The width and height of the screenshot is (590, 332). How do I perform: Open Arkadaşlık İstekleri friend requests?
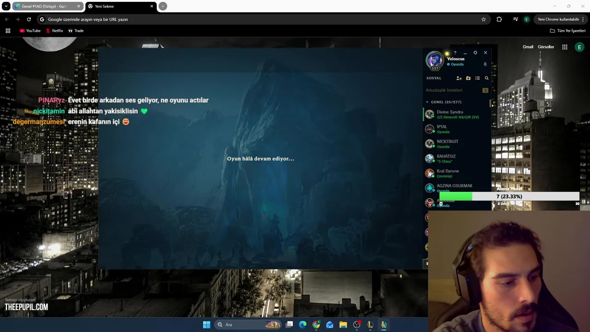tap(457, 90)
